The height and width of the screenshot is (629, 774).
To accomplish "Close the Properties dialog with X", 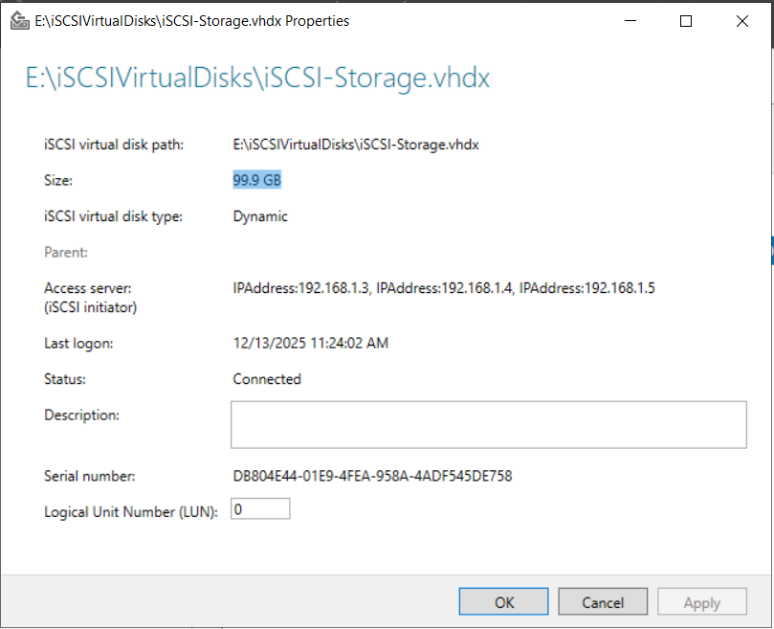I will tap(742, 21).
